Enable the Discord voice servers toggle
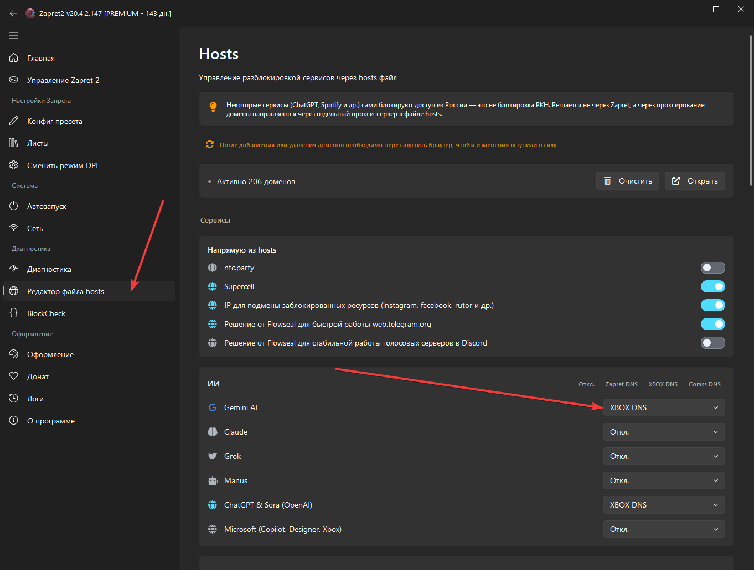This screenshot has width=754, height=570. [713, 343]
